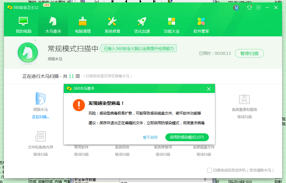Click 等待扫描 under 系统登录和服务
The height and width of the screenshot is (183, 286).
[244, 117]
